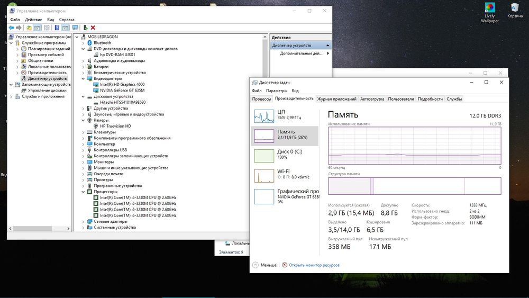The image size is (529, 298).
Task: Select Локальные пользователи in left tree
Action: point(49,67)
